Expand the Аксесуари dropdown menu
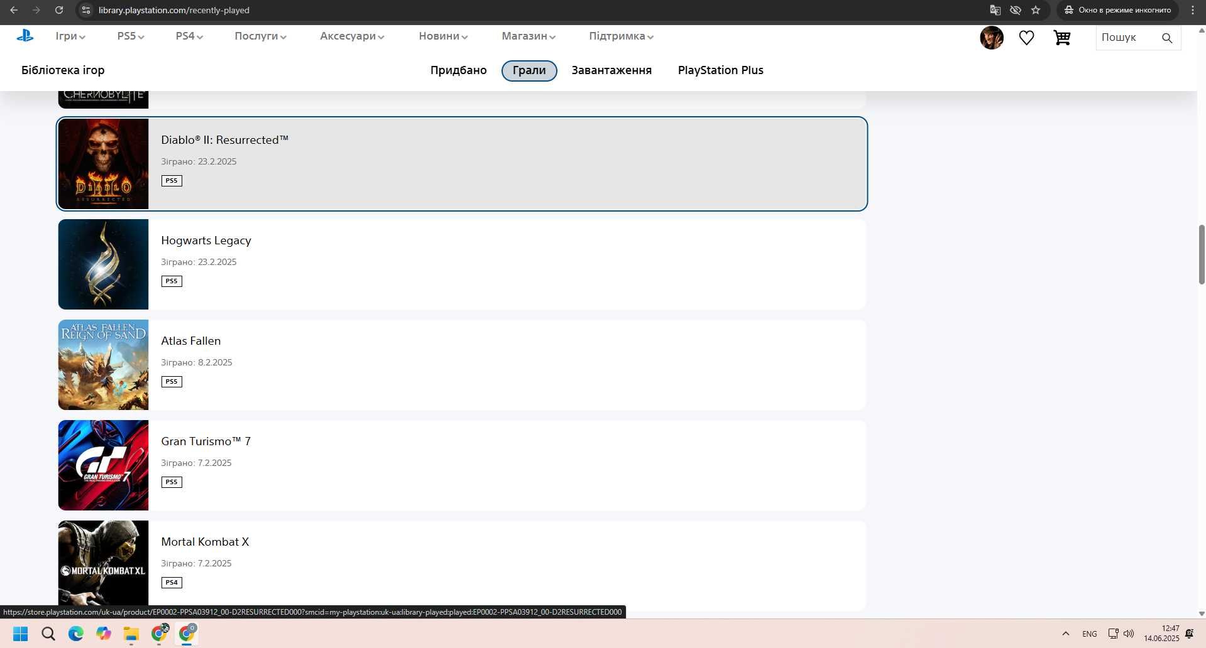 [352, 36]
